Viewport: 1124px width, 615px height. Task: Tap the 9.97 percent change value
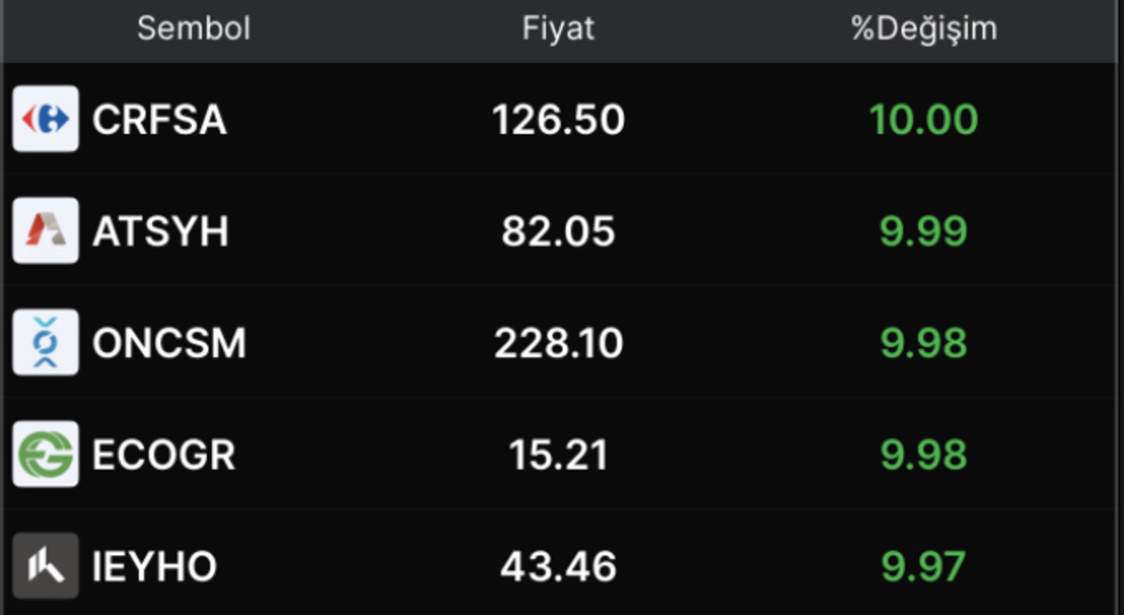(x=924, y=566)
